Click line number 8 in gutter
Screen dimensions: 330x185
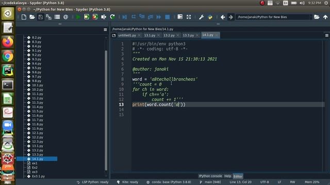tap(122, 79)
